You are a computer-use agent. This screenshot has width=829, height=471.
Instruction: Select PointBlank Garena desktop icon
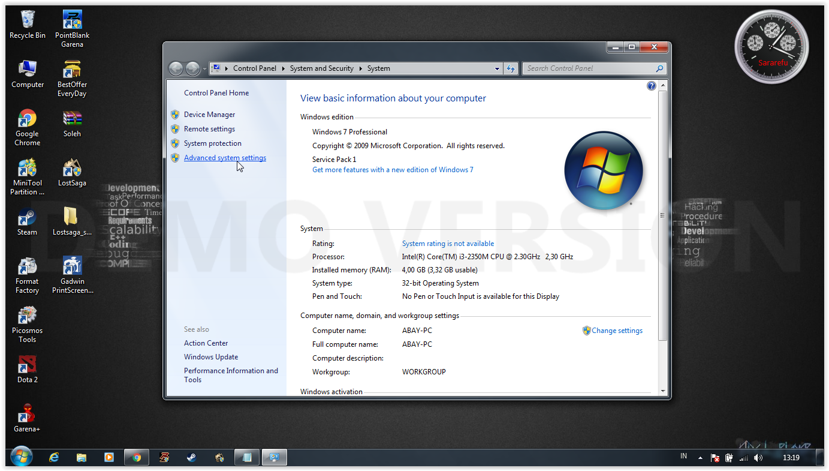tap(72, 29)
